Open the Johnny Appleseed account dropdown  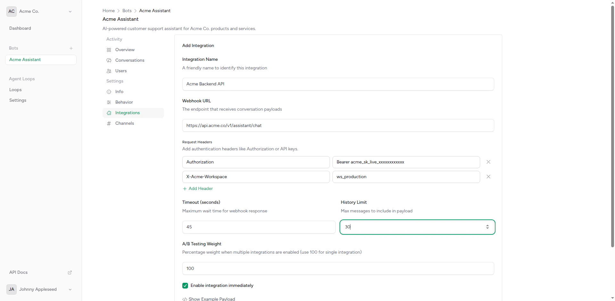[70, 289]
